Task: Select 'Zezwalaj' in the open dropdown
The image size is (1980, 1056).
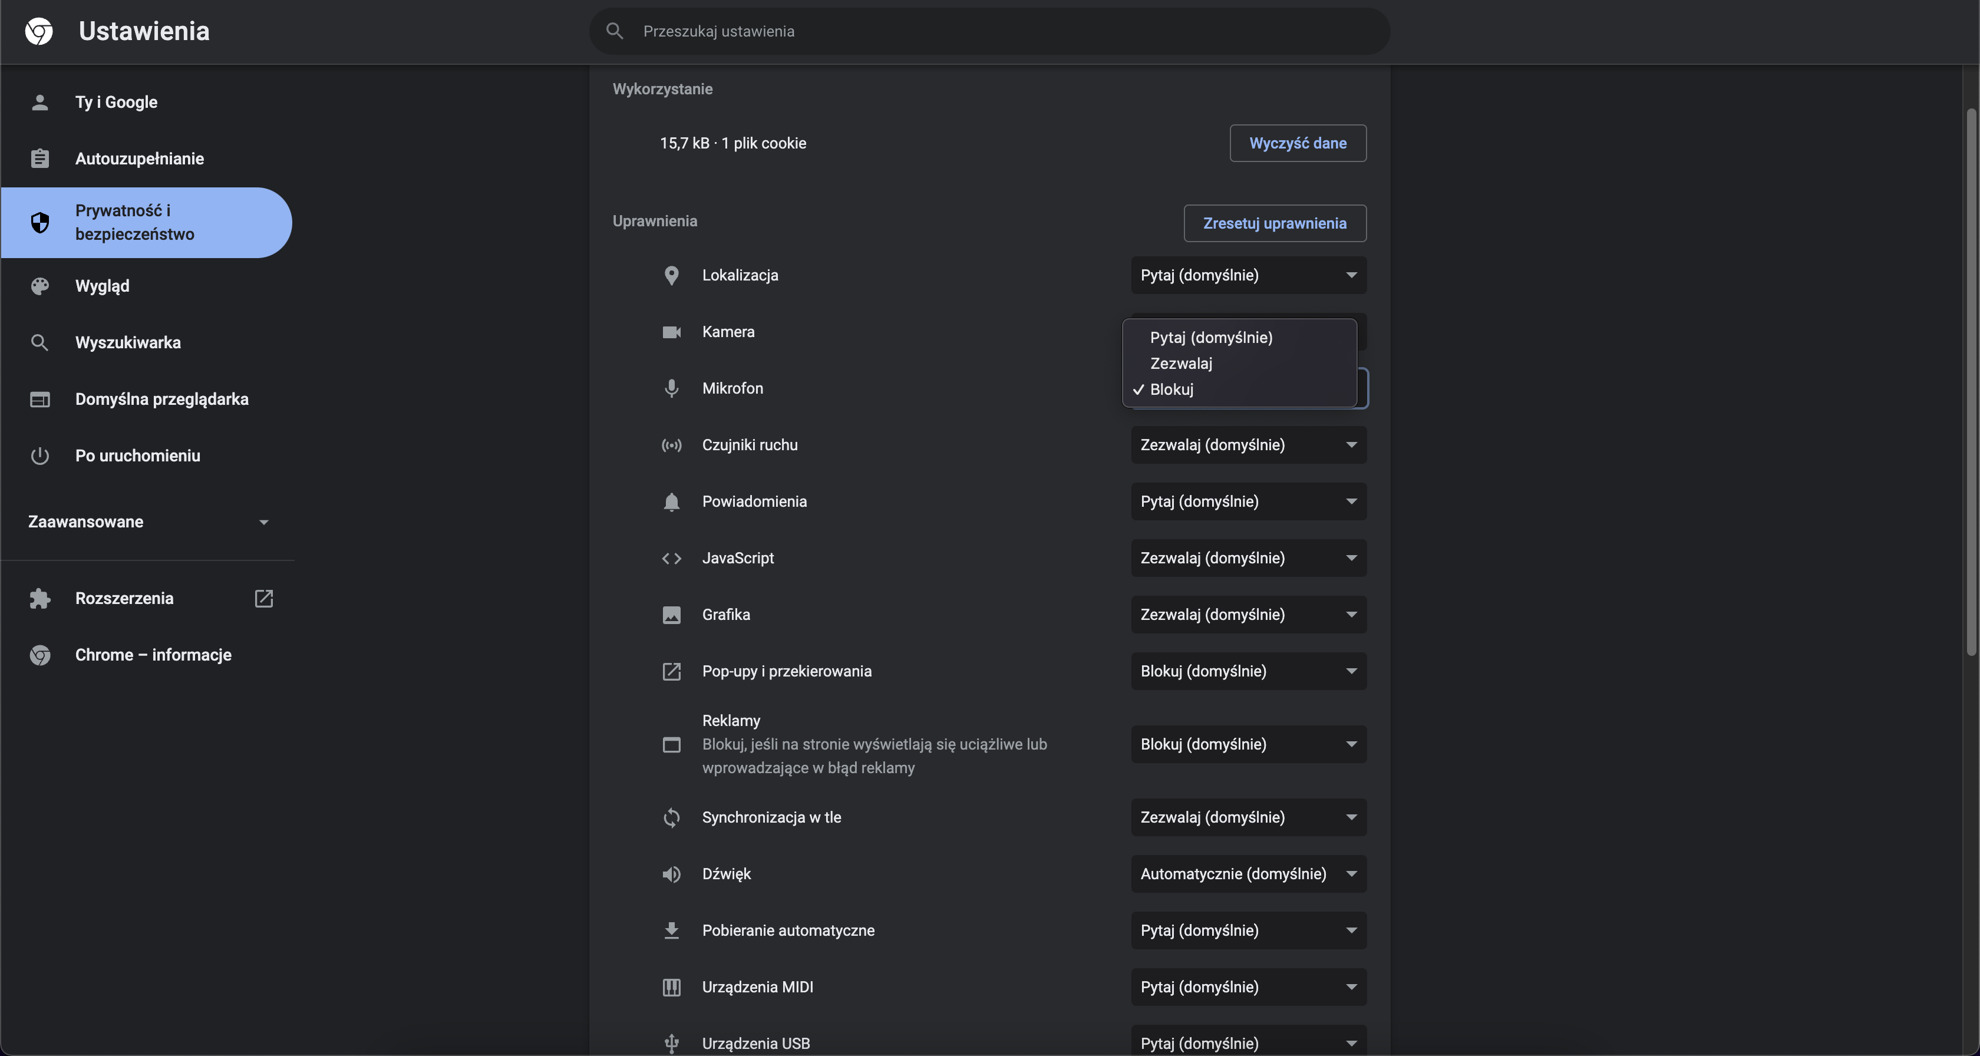Action: 1180,364
